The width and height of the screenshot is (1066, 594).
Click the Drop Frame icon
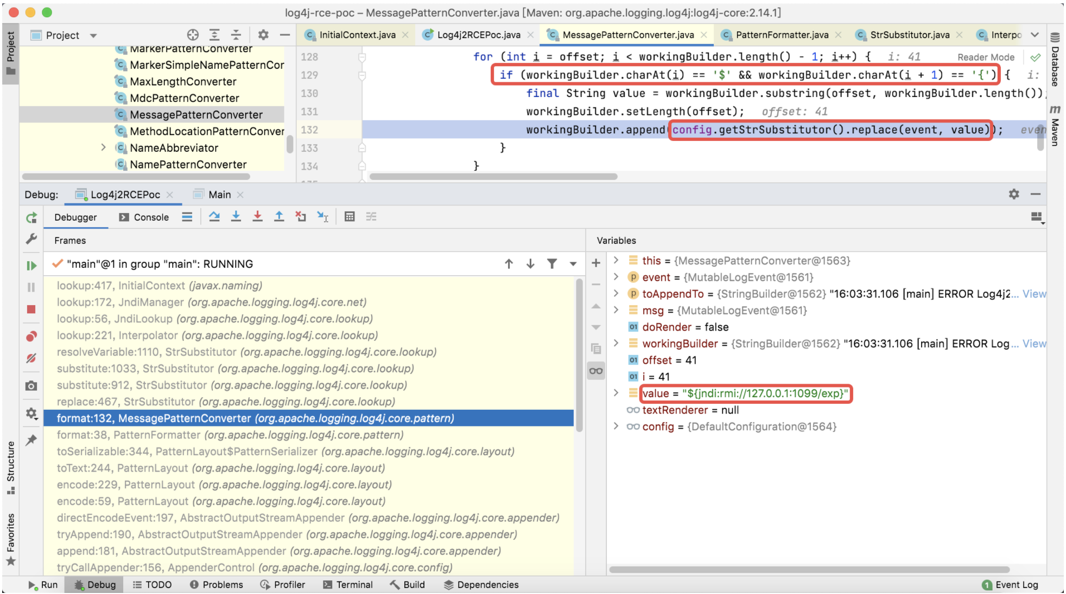point(301,217)
